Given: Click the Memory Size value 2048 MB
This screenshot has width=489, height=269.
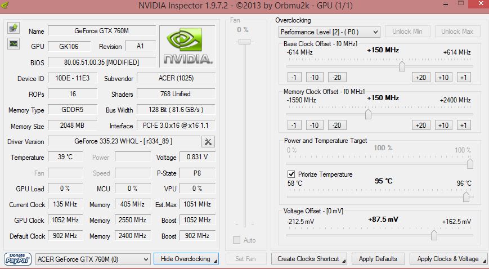Looking at the screenshot, I should pyautogui.click(x=73, y=125).
